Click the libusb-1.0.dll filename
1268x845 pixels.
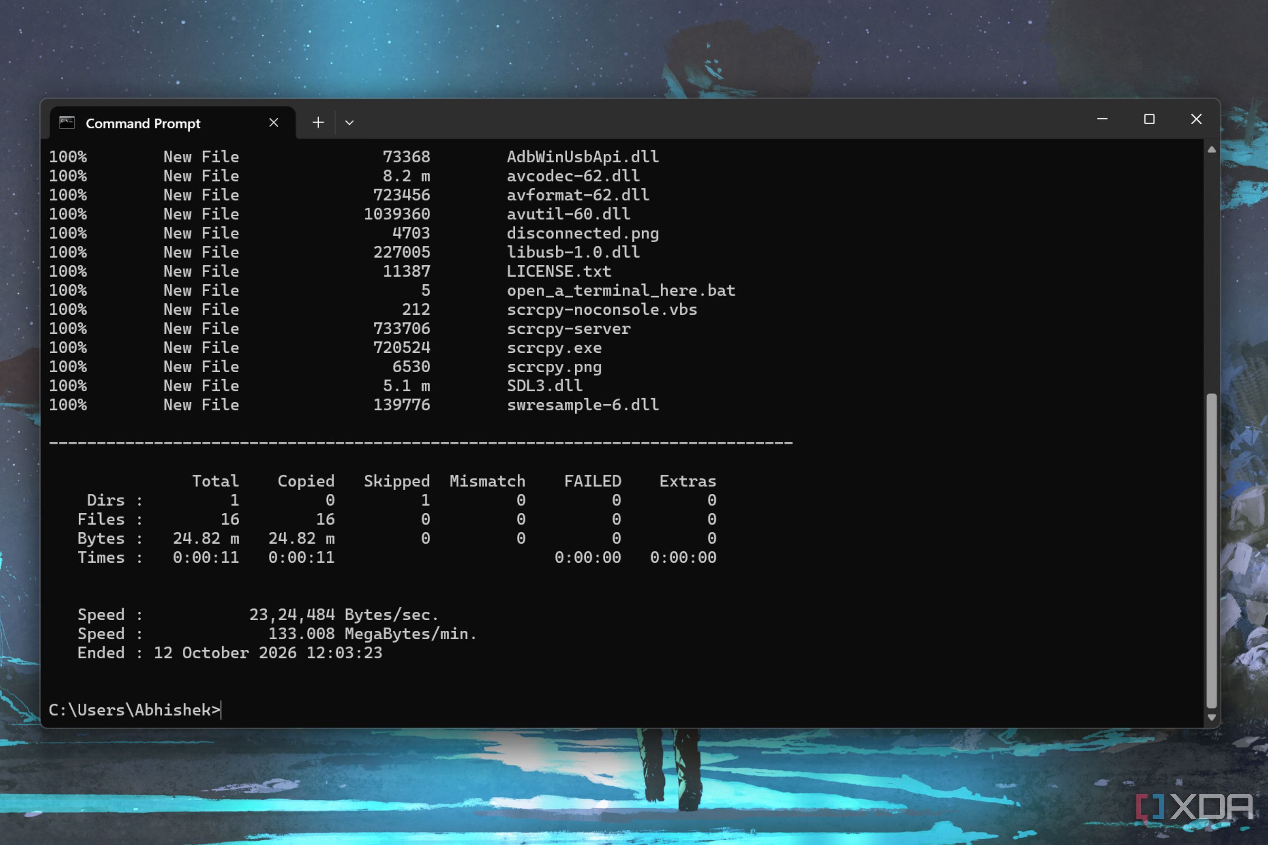point(573,252)
